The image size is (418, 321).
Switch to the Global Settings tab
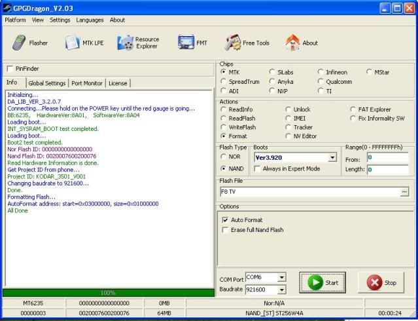point(47,83)
